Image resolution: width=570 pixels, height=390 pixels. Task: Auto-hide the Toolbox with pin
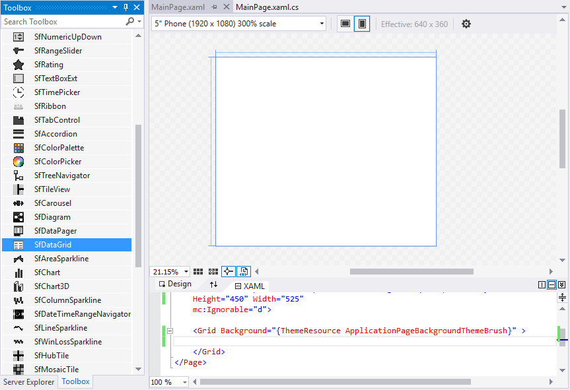[x=125, y=7]
